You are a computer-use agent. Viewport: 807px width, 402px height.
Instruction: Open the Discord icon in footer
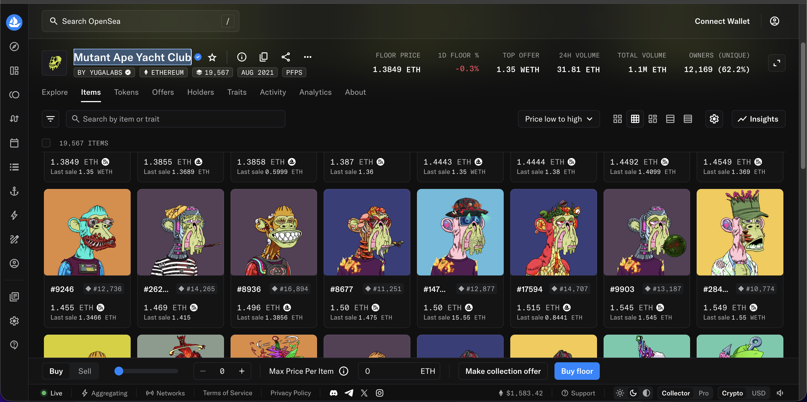[334, 393]
